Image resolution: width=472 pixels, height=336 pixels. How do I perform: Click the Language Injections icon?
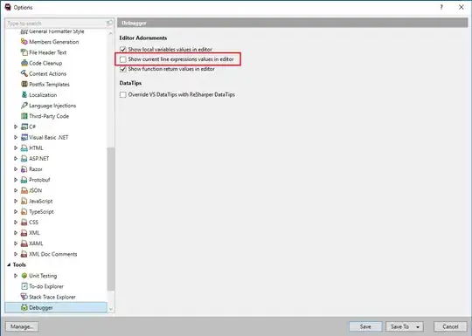[24, 106]
